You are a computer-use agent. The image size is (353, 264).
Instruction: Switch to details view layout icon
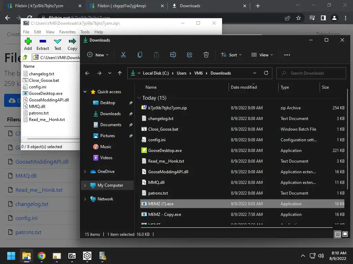[337, 234]
